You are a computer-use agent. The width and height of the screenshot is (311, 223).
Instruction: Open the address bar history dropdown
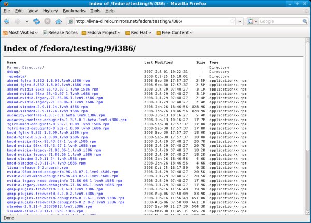click(240, 21)
